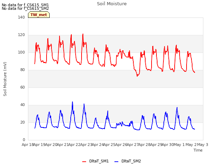Click the 40 y-axis tick label
The height and width of the screenshot is (168, 224).
(22, 105)
